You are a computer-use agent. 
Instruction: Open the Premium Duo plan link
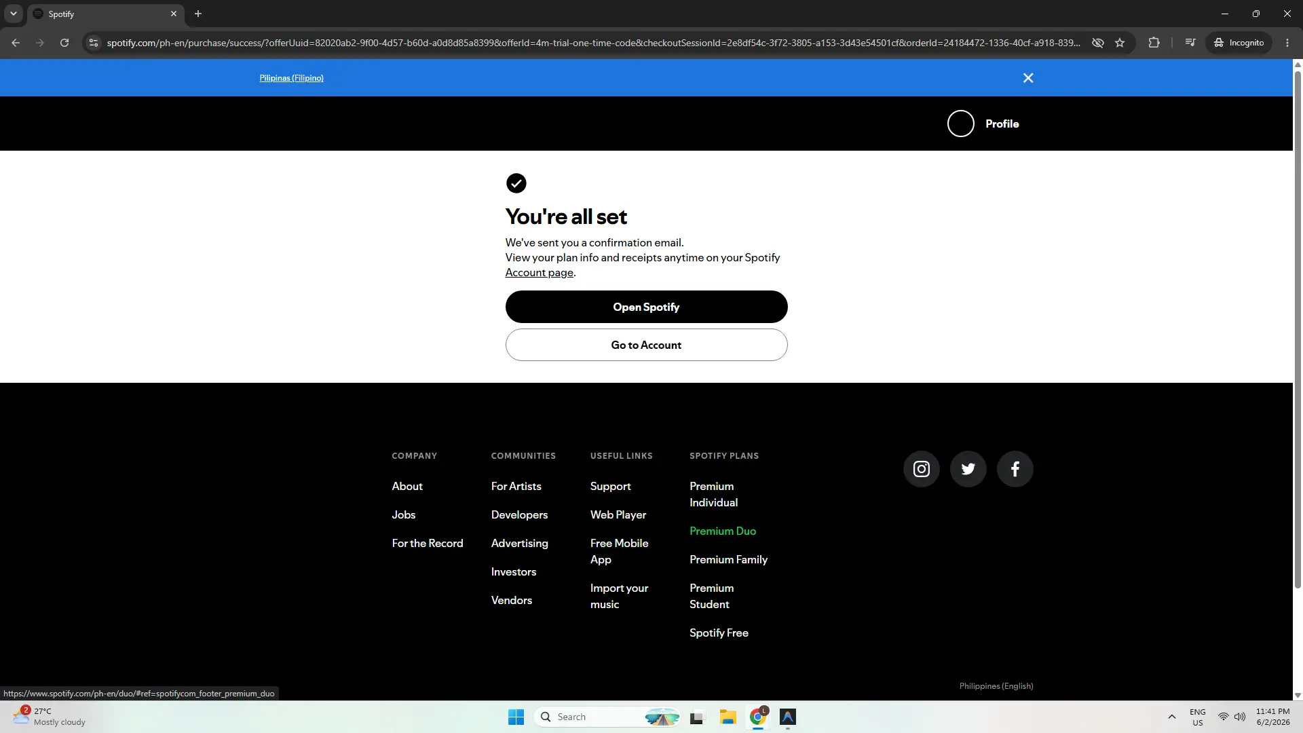tap(723, 531)
